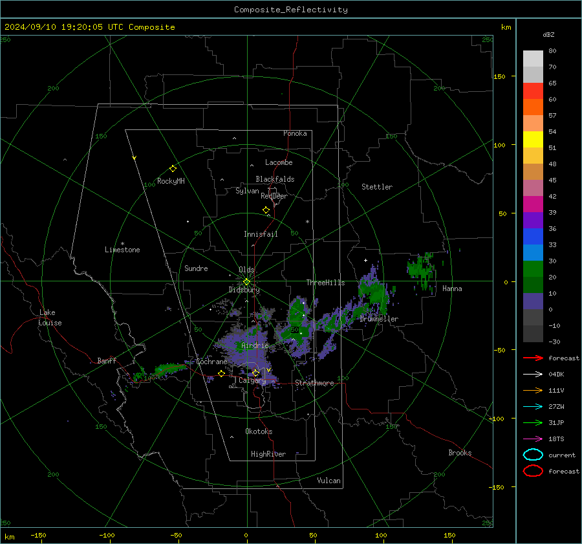Click the Brooks label
This screenshot has width=582, height=544.
(460, 453)
